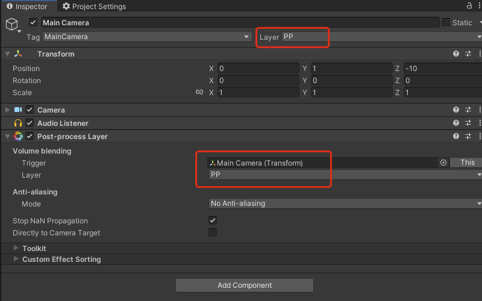482x301 pixels.
Task: Uncheck Stop NaN Propagation
Action: [x=213, y=220]
